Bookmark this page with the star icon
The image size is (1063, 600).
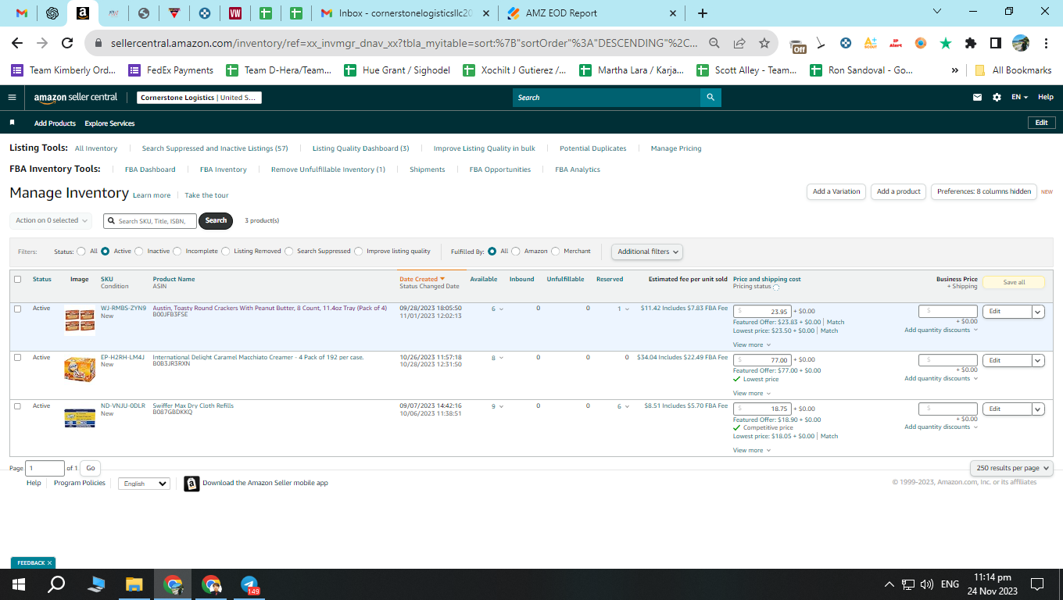coord(764,43)
